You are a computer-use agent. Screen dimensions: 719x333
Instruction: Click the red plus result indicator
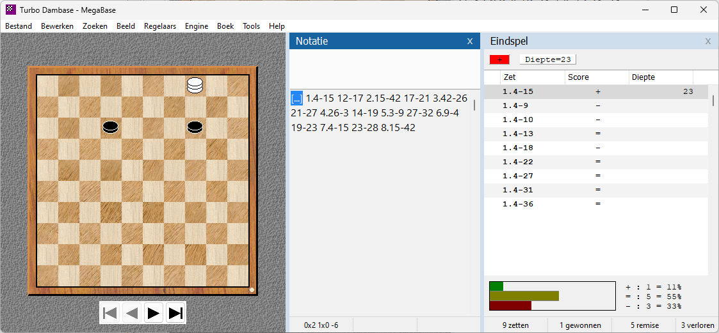pos(499,59)
